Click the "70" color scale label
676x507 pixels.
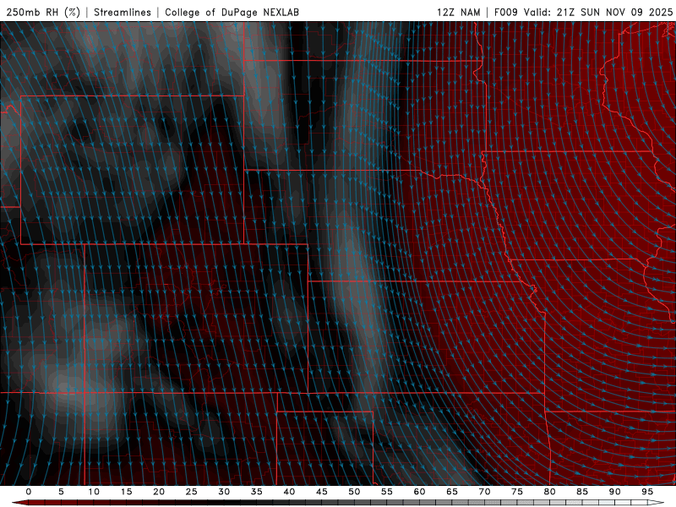[x=484, y=492]
